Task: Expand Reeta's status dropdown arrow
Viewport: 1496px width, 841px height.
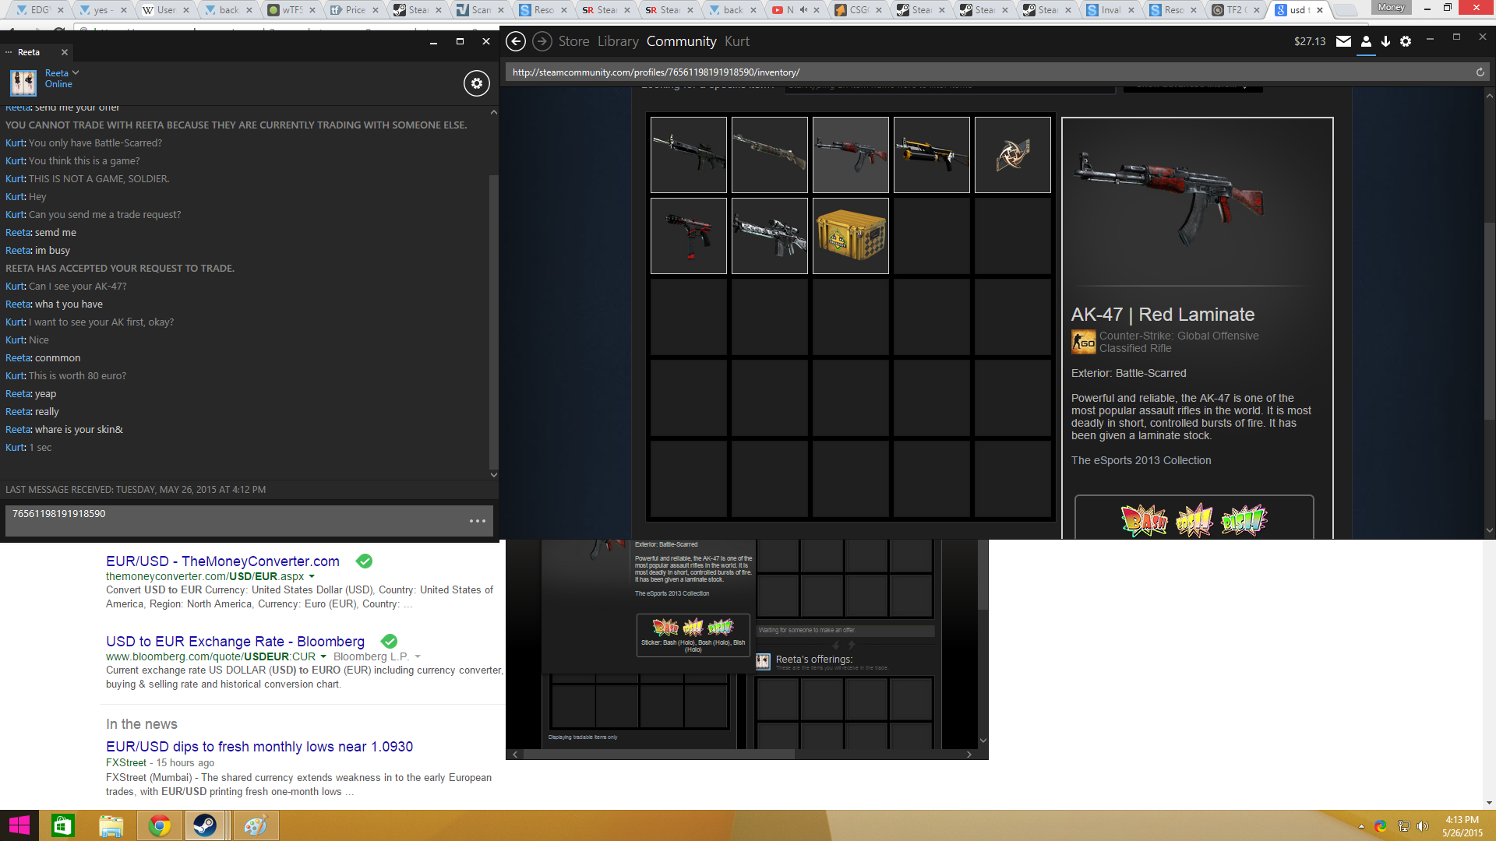Action: pos(76,72)
